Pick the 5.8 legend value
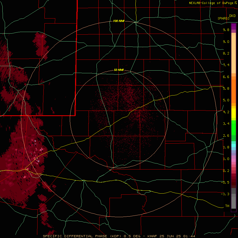 pos(226,89)
